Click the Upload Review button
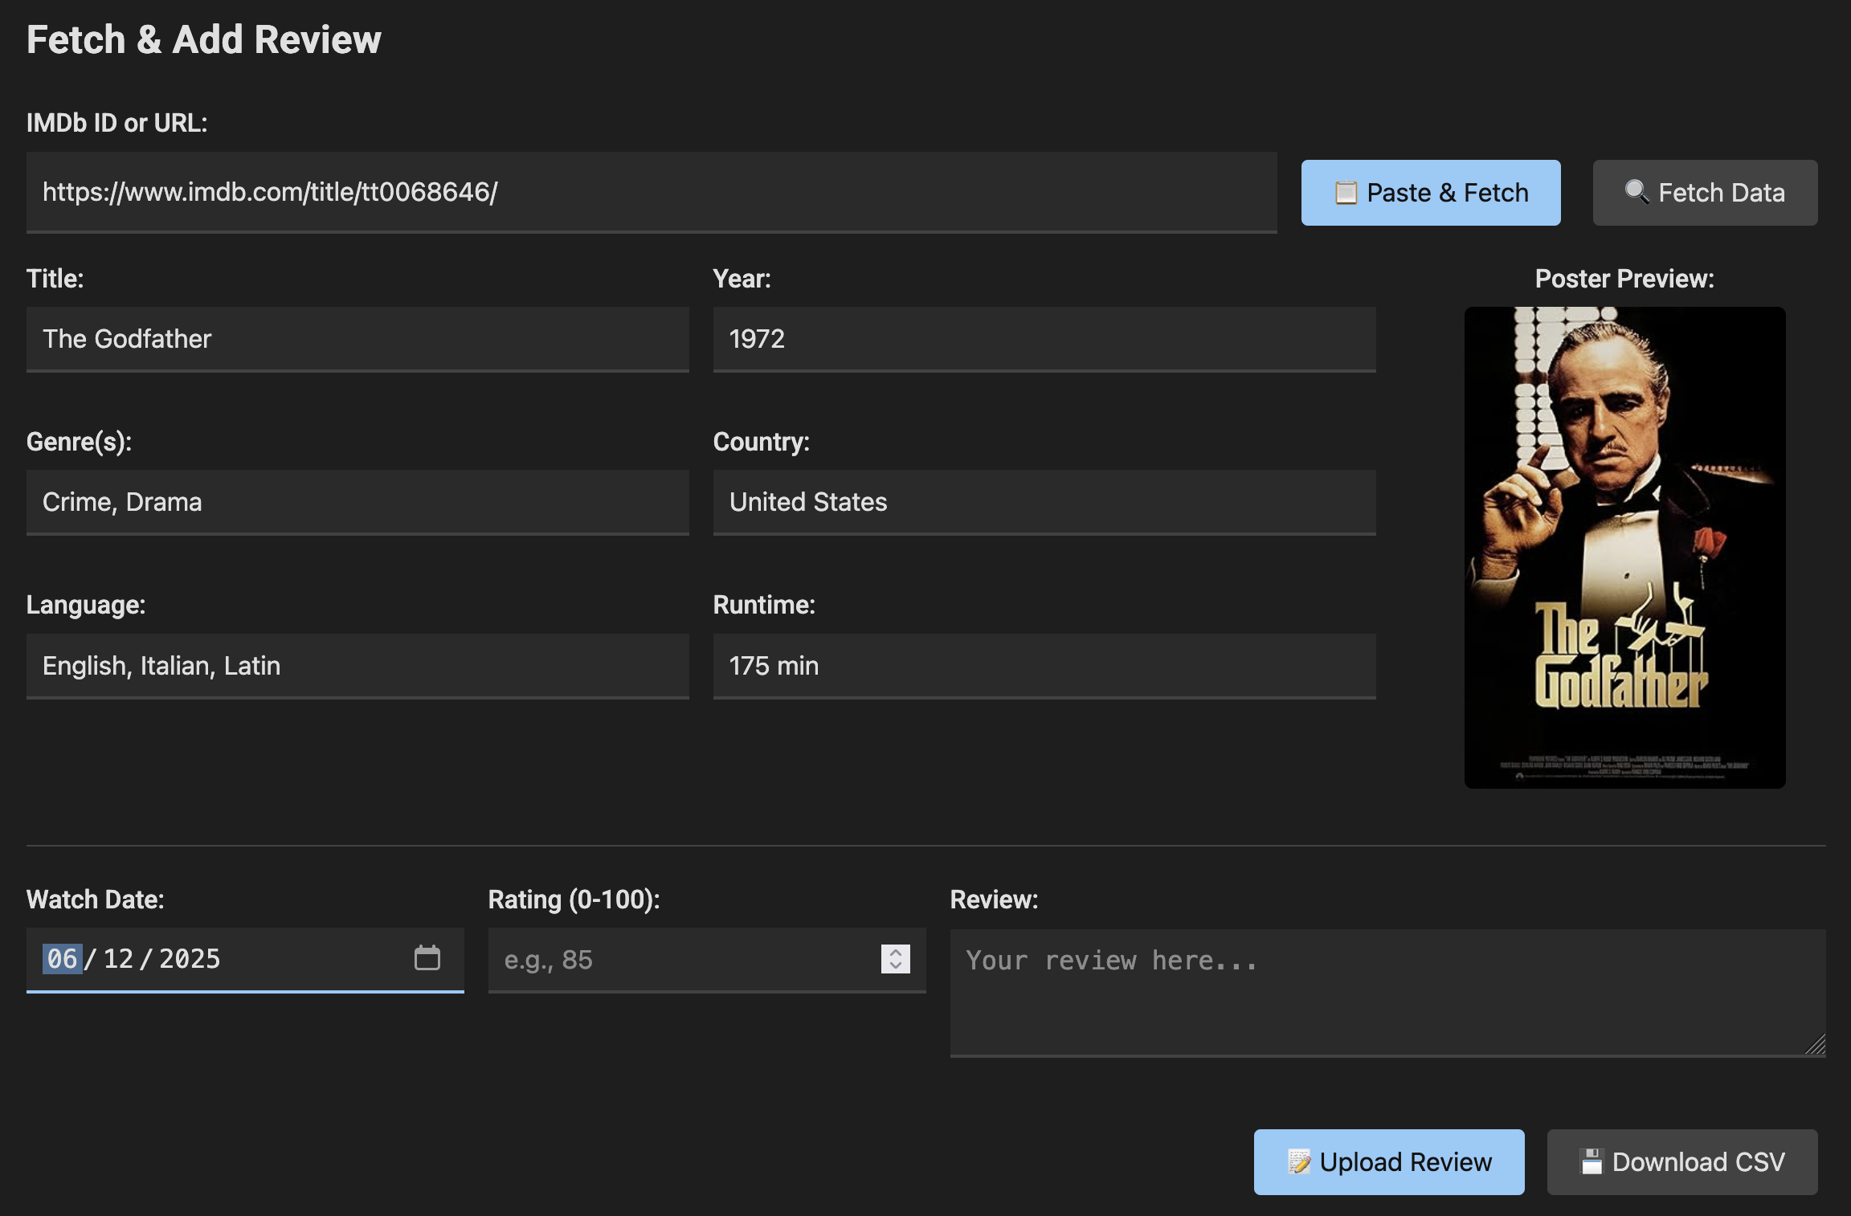 1389,1162
